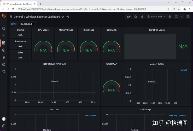
Task: Open the tab search chevron in title bar
Action: 169,2
